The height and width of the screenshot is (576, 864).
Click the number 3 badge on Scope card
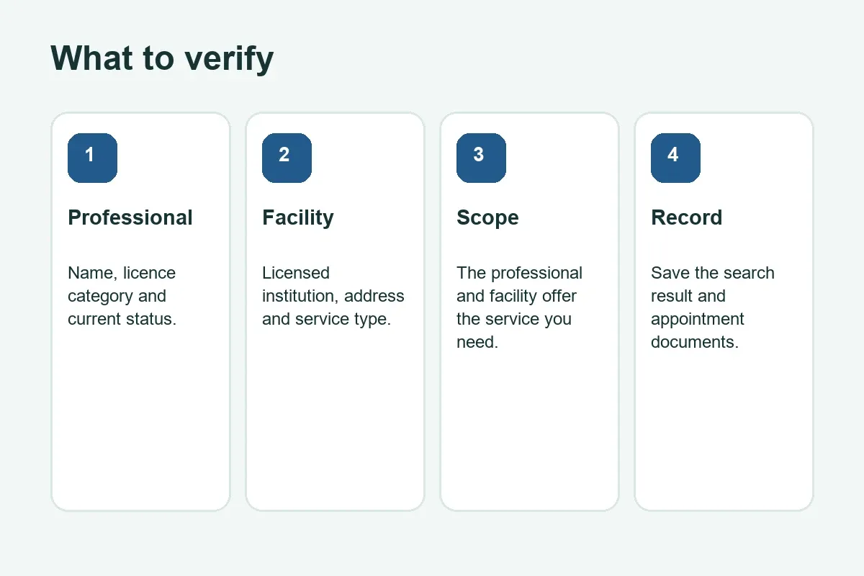[x=481, y=158]
